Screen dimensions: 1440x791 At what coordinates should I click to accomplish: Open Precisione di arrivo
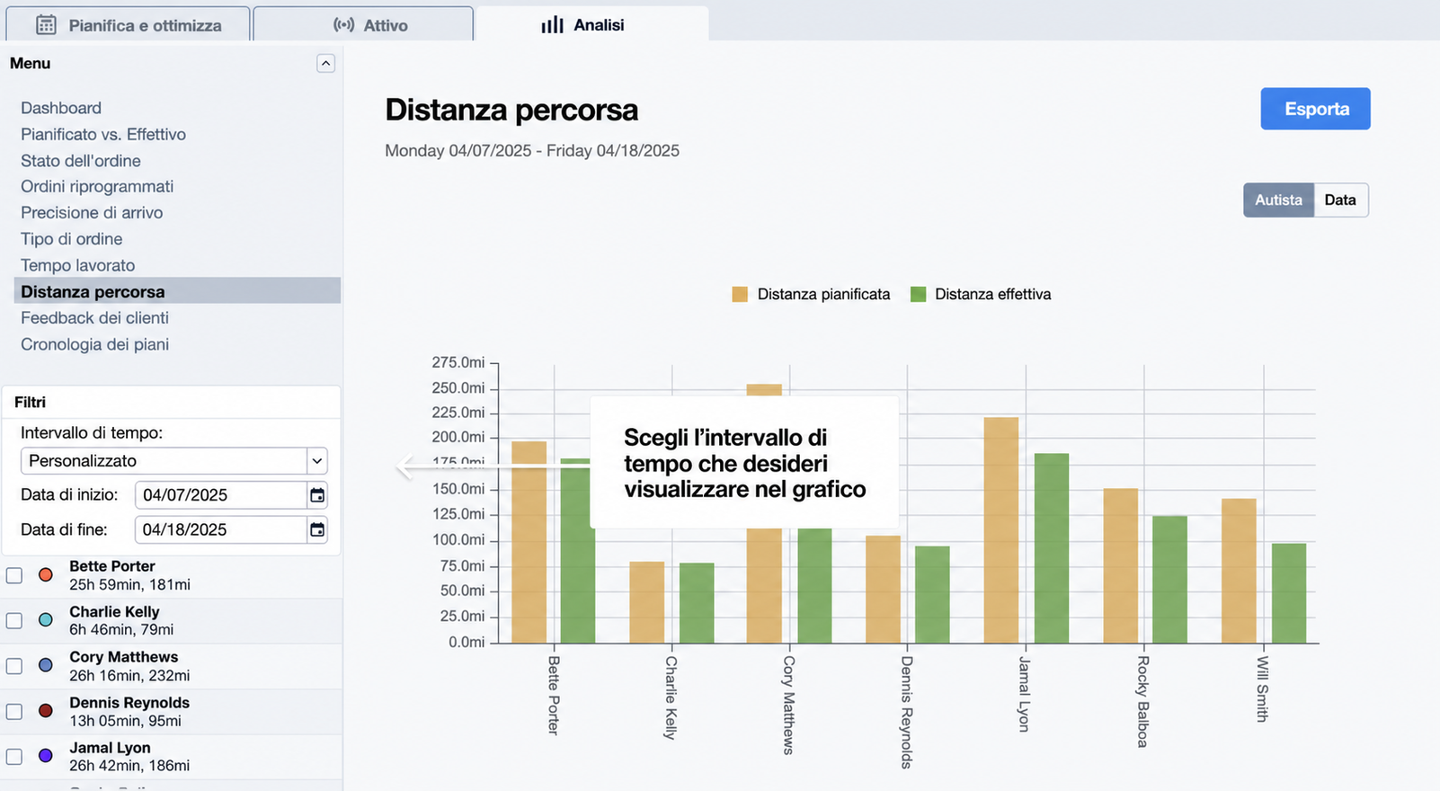(x=92, y=212)
